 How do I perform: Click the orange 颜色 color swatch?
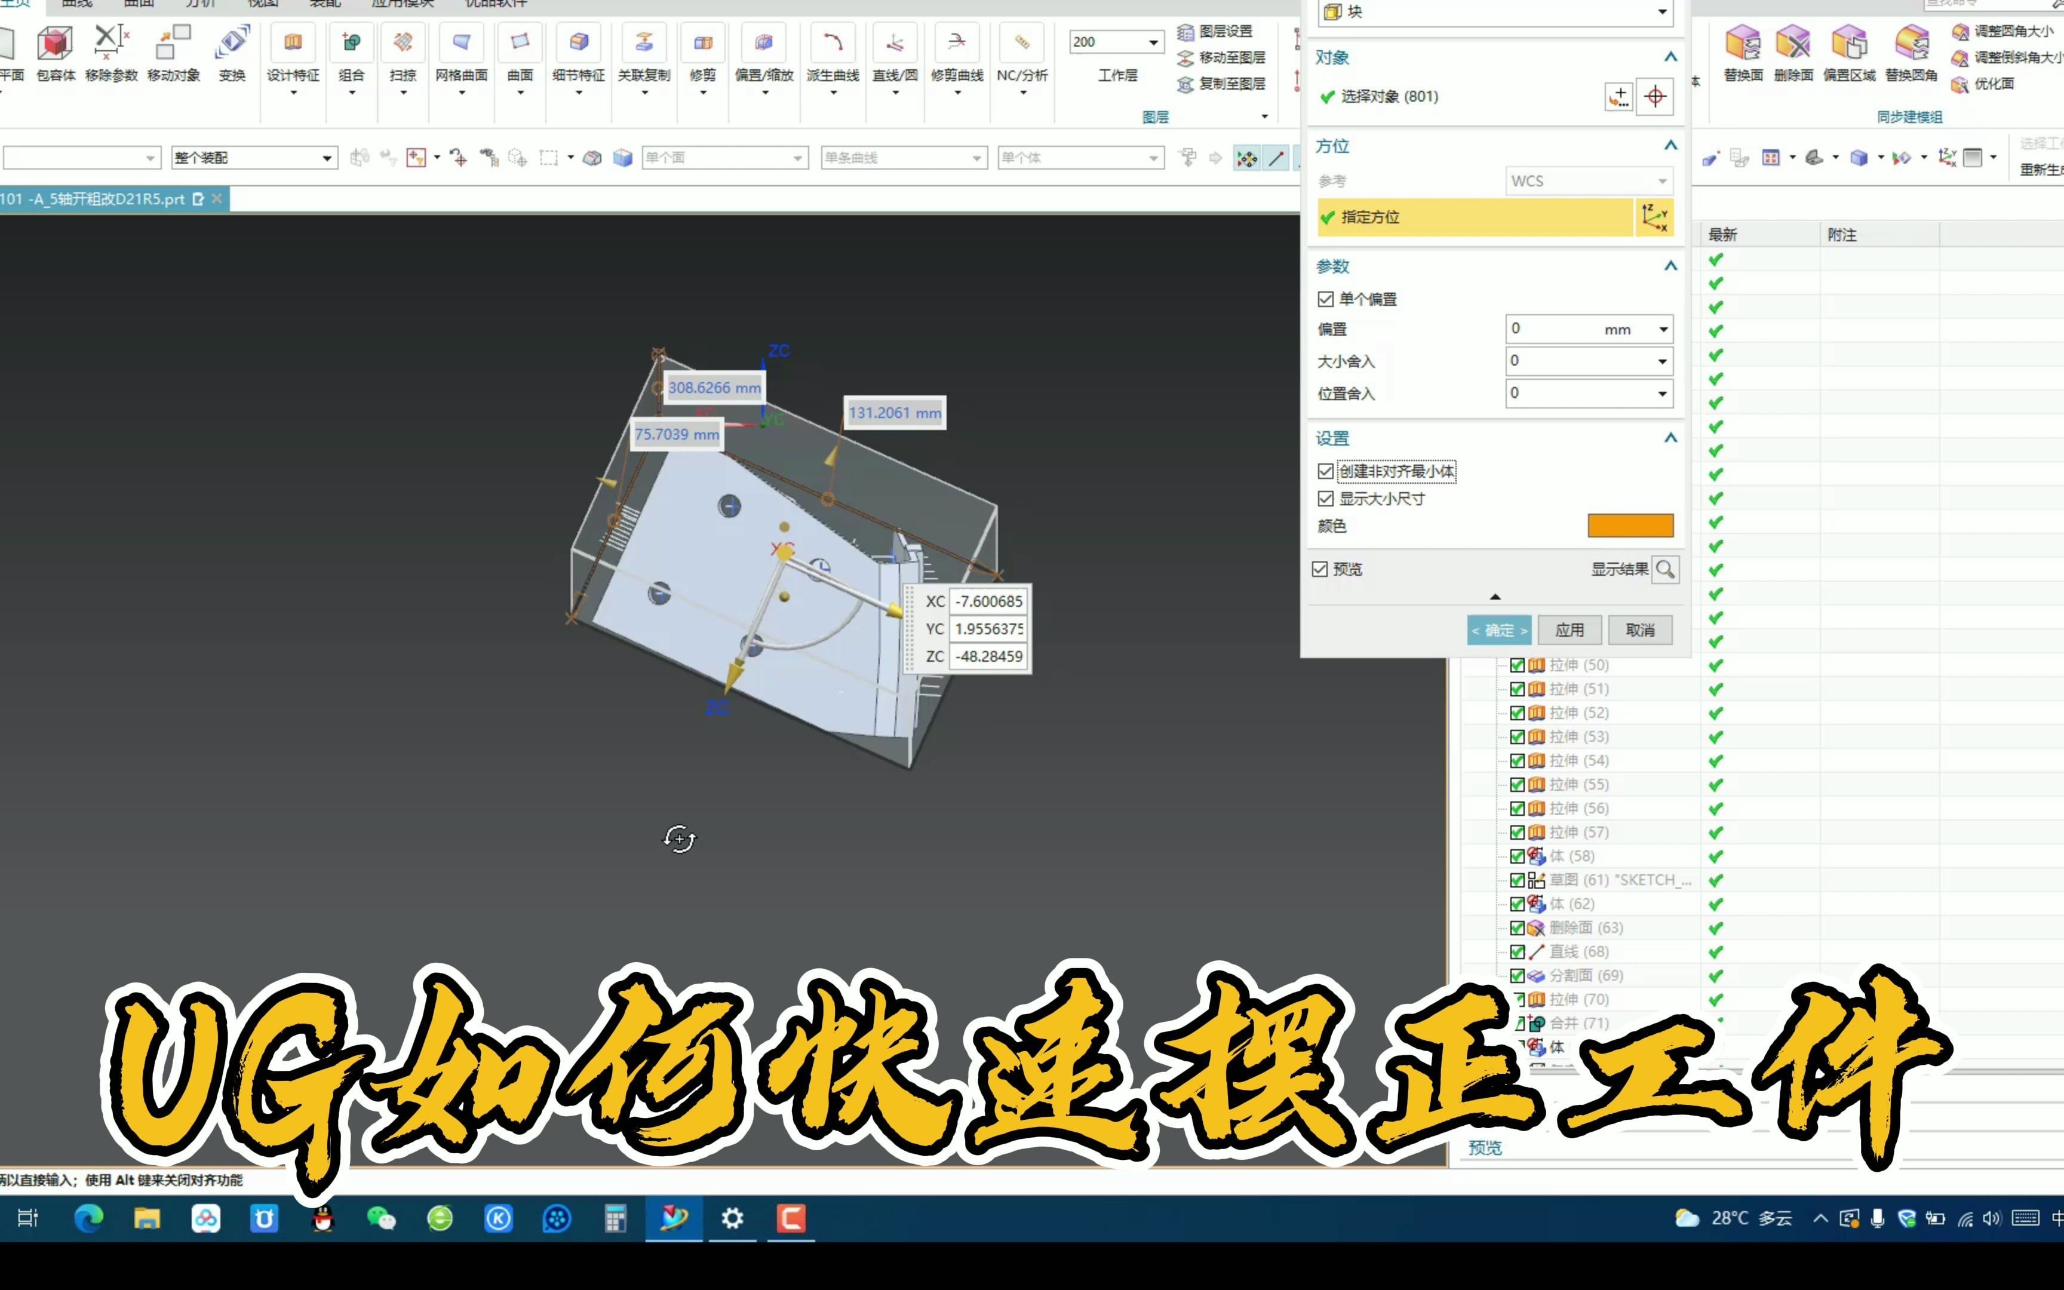click(x=1630, y=526)
